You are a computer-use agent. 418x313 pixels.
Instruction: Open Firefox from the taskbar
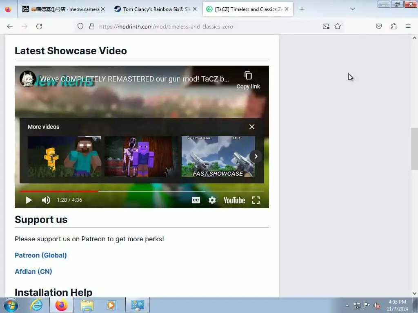[62, 305]
